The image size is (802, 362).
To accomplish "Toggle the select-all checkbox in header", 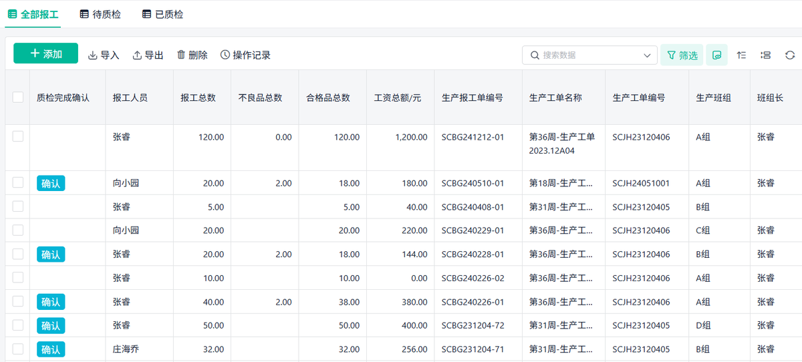I will click(x=18, y=97).
